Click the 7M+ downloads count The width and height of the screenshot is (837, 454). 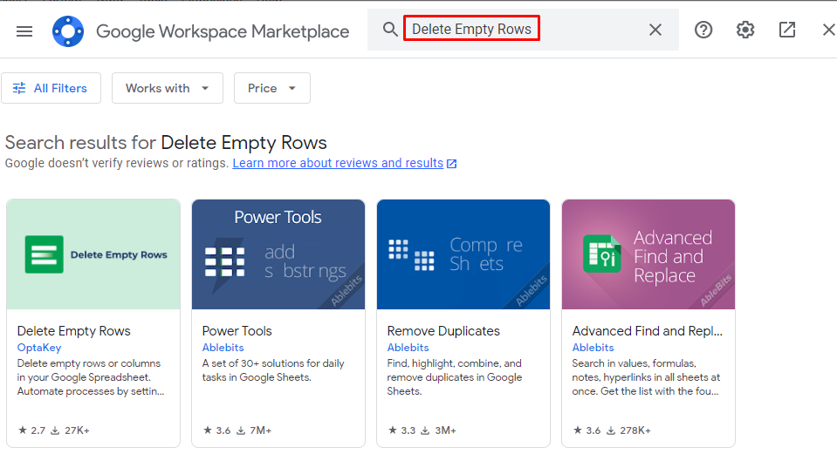pos(254,430)
